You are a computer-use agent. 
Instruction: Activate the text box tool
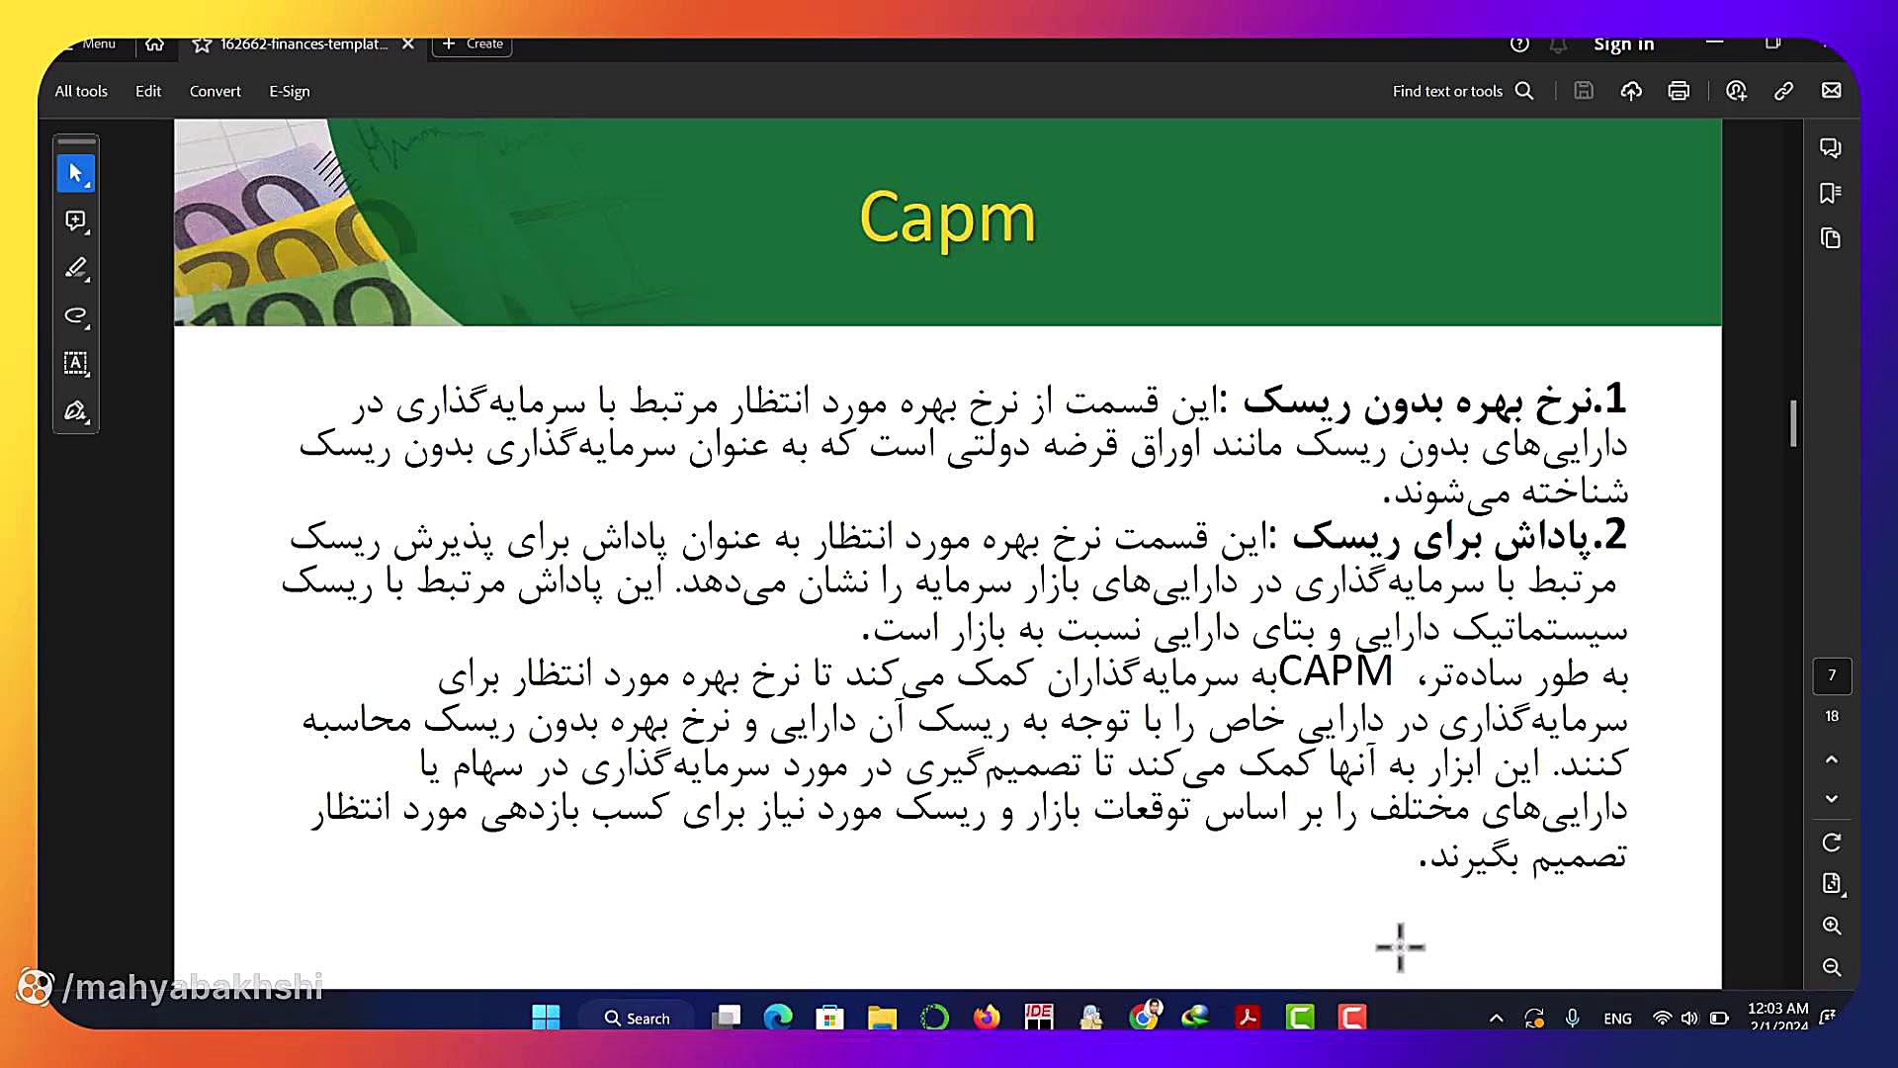(76, 363)
